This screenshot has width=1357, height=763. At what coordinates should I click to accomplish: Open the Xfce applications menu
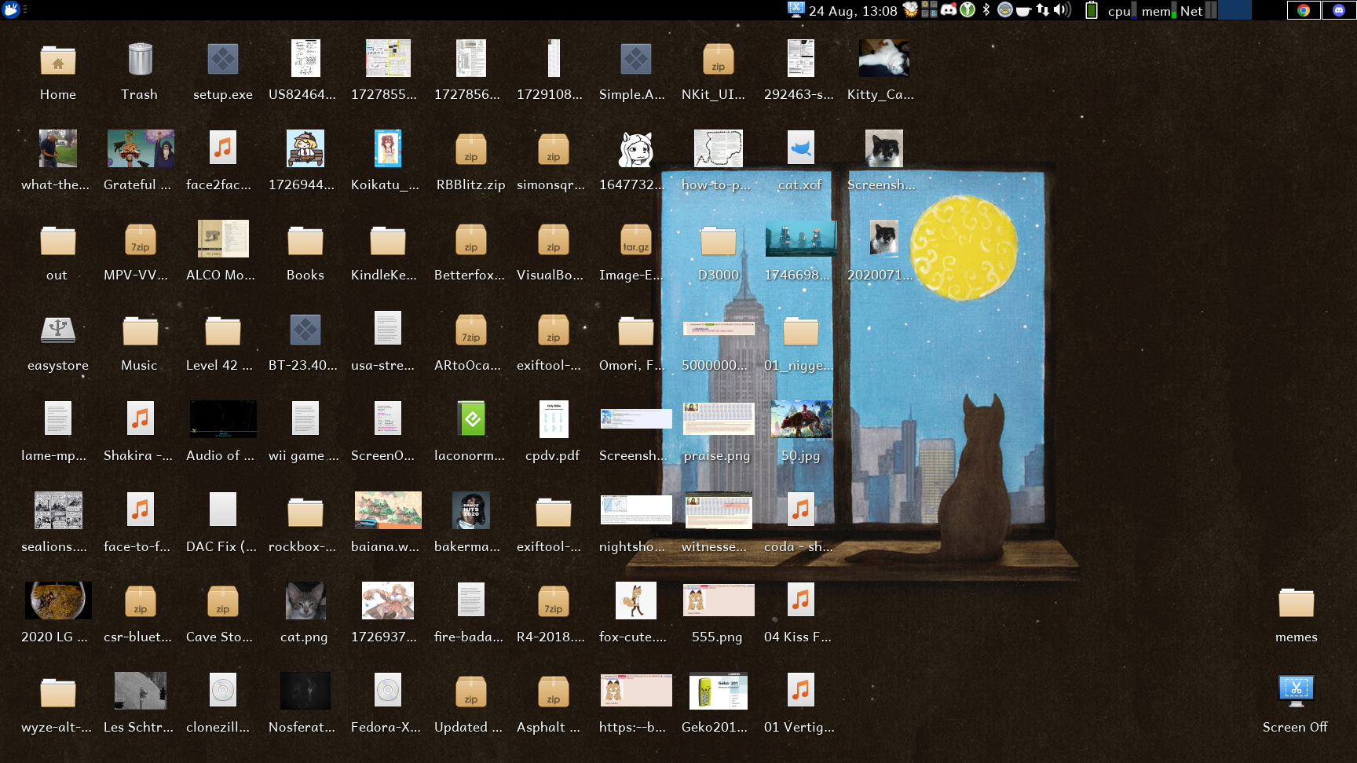pos(10,9)
